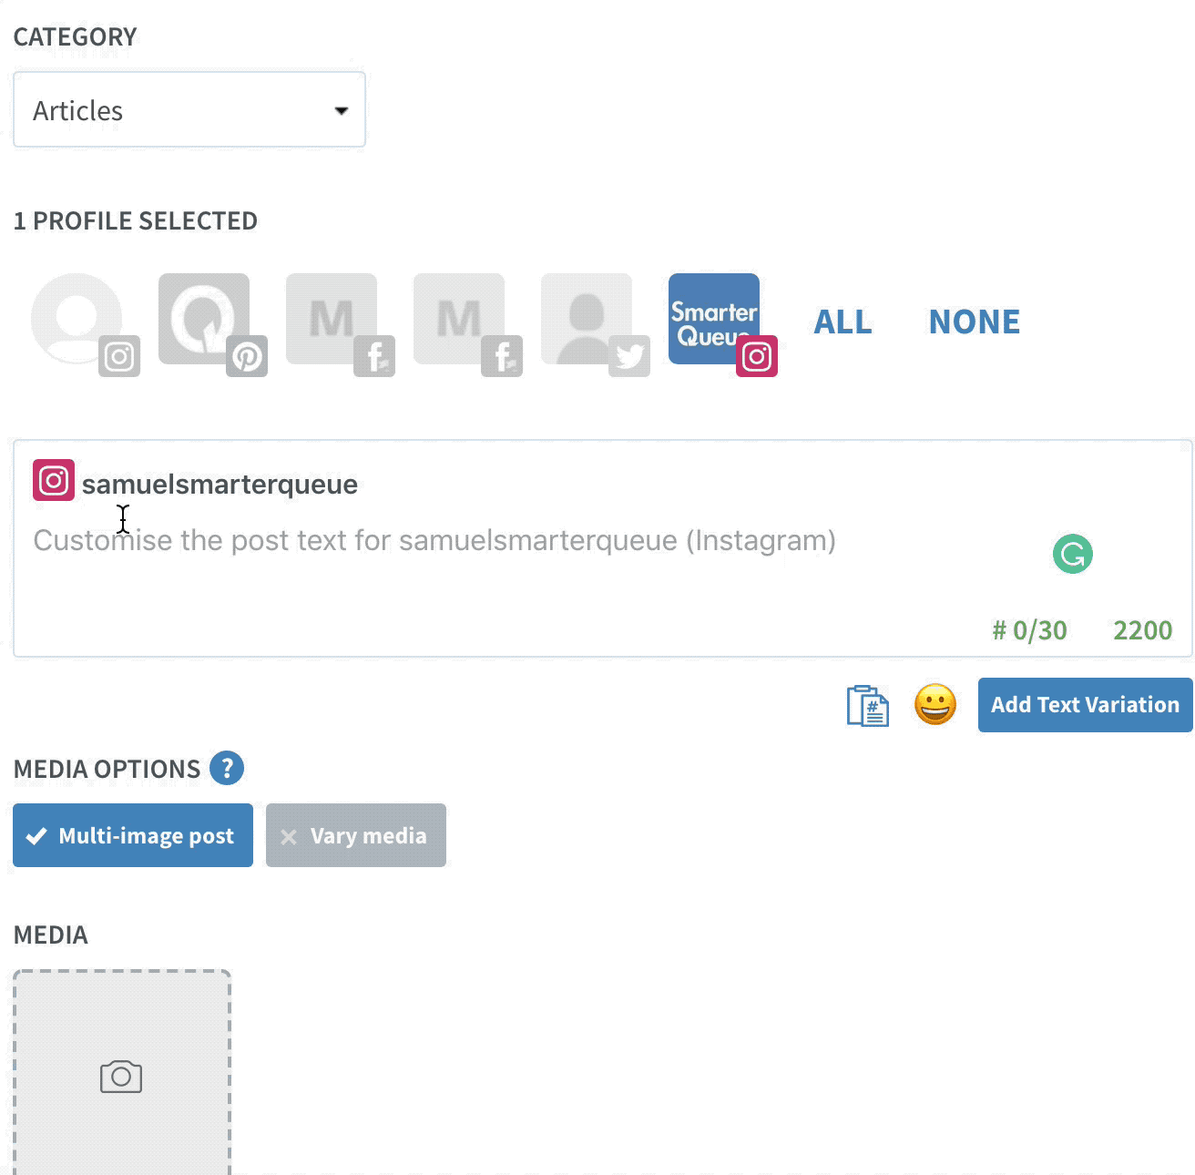Select the greyed-out Instagram profile avatar

click(77, 319)
